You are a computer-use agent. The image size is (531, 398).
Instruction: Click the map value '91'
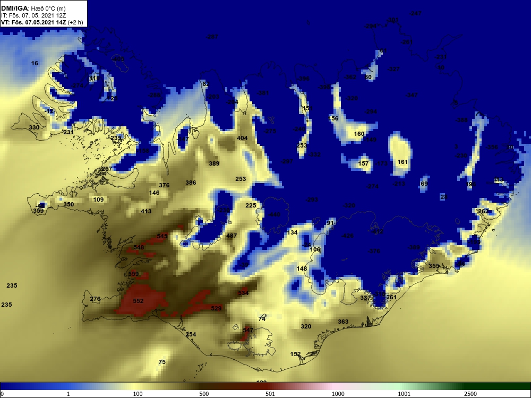(x=330, y=223)
